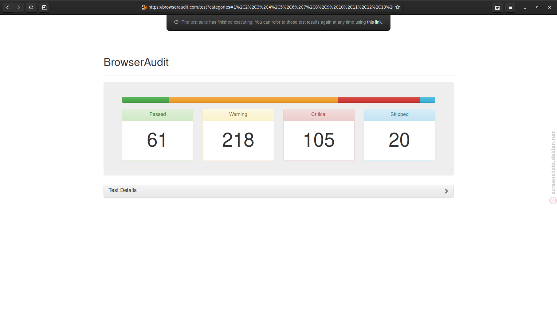Reload the current page
The width and height of the screenshot is (557, 332).
coord(31,7)
